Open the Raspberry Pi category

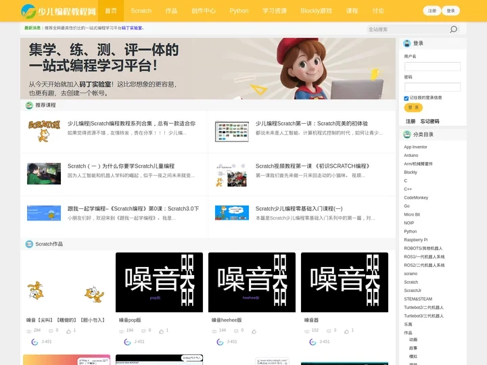pos(415,240)
